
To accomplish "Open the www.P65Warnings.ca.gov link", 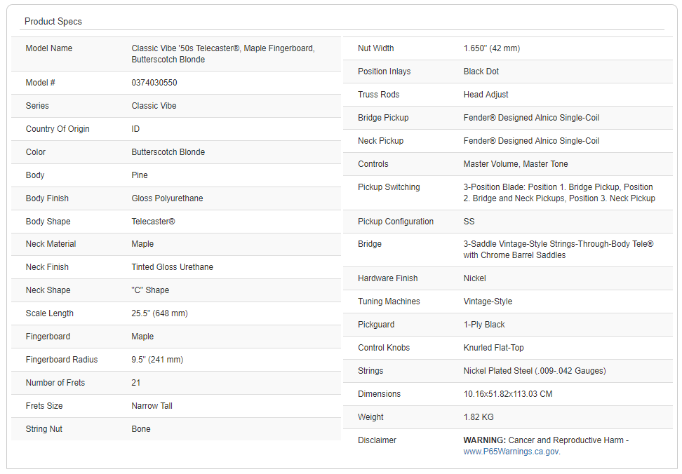I will point(511,452).
